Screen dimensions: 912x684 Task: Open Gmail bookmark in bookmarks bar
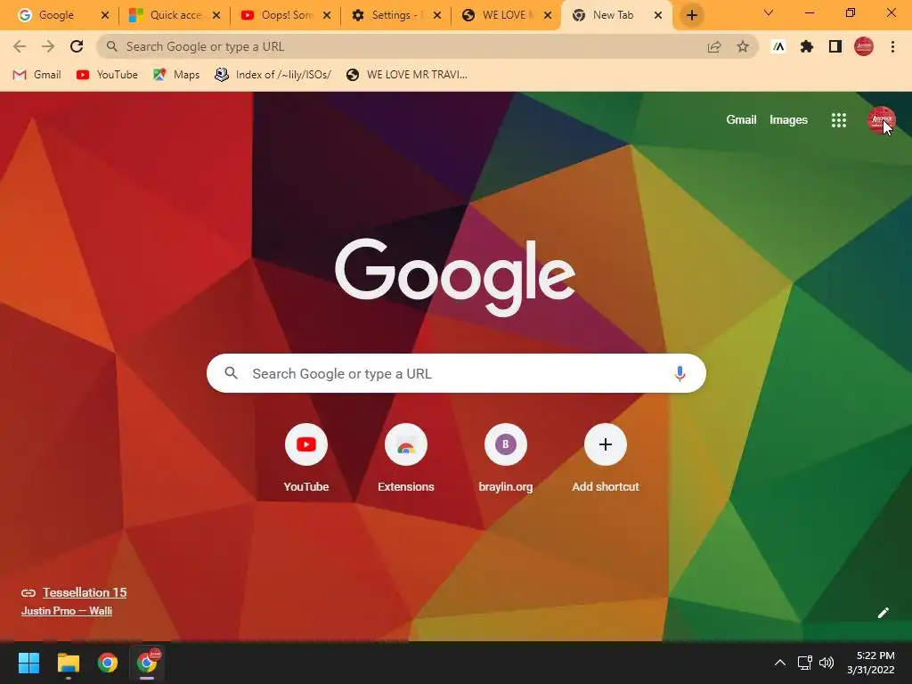pos(37,75)
